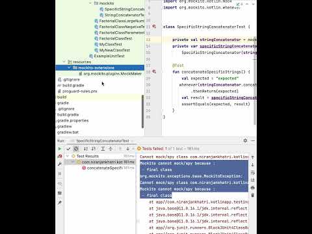The image size is (312, 234).
Task: Open gradle.properties file
Action: coord(73,120)
